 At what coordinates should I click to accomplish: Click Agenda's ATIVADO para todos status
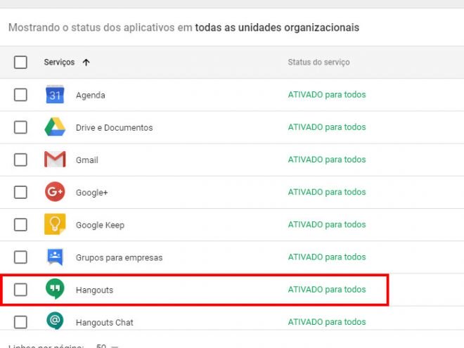click(x=327, y=95)
